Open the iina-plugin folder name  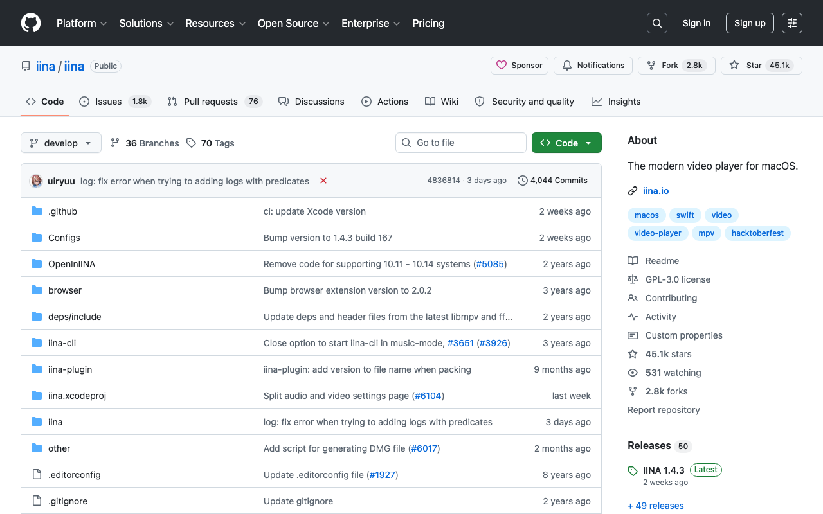[x=70, y=369]
